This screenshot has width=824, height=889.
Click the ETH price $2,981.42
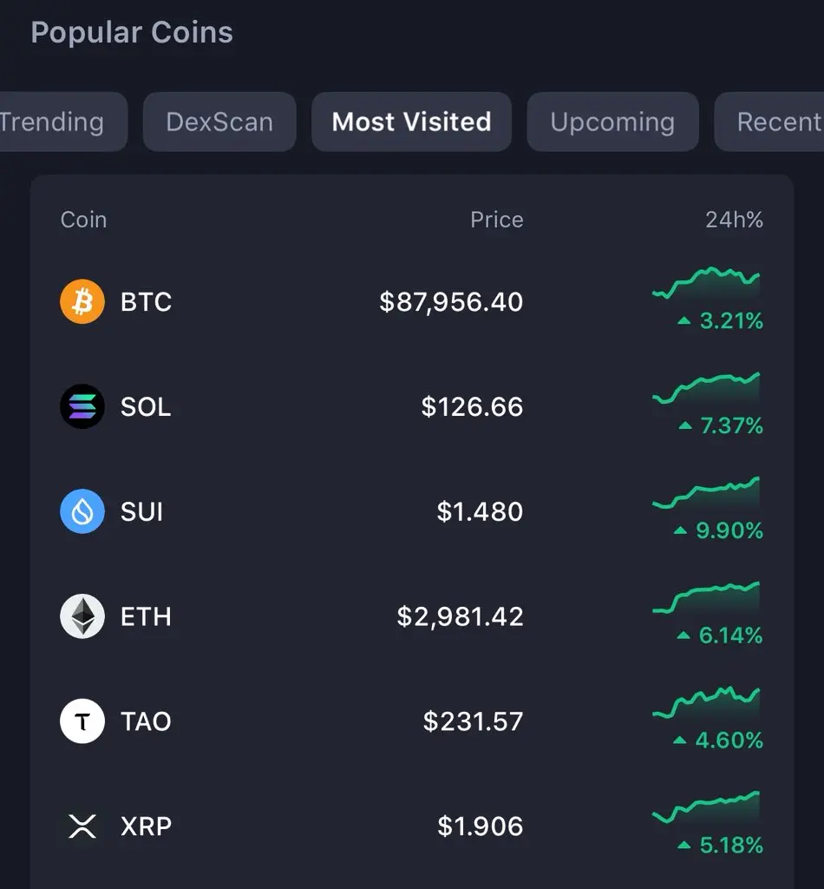pyautogui.click(x=460, y=616)
